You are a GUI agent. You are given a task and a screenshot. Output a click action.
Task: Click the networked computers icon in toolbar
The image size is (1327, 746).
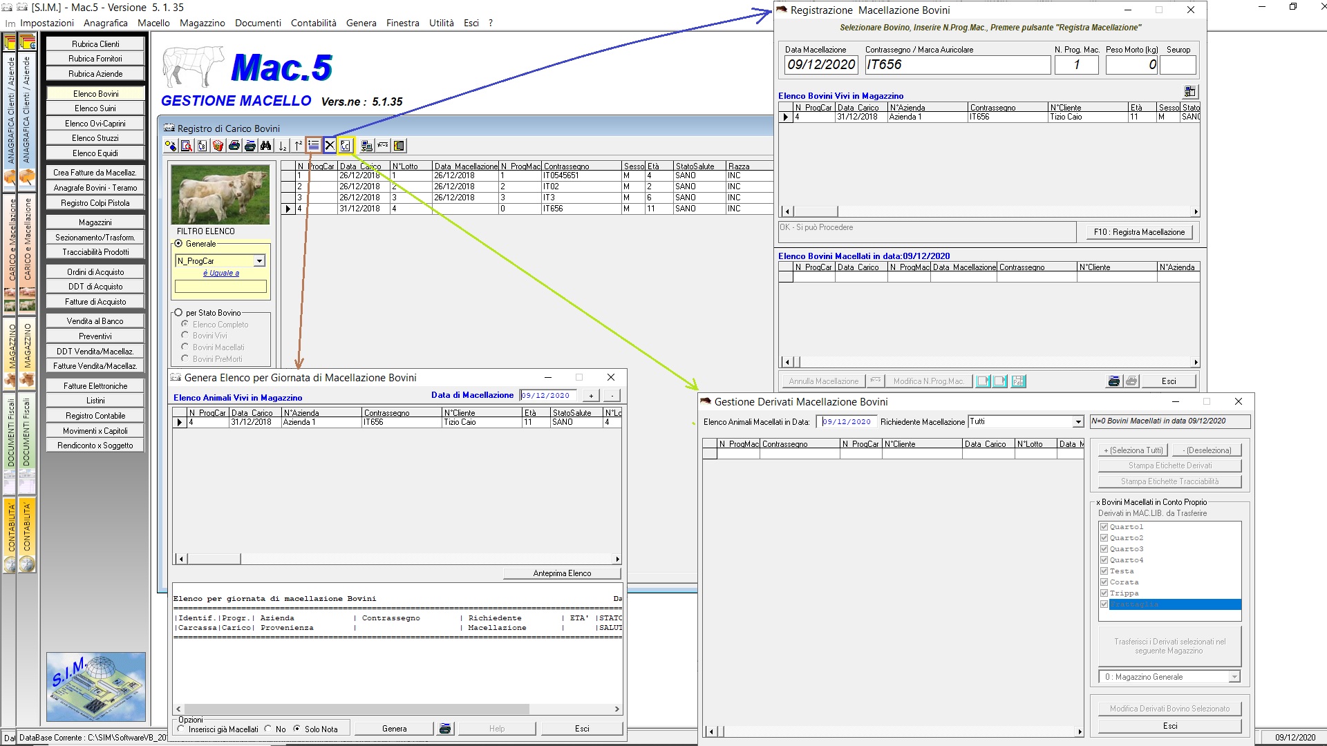(367, 146)
